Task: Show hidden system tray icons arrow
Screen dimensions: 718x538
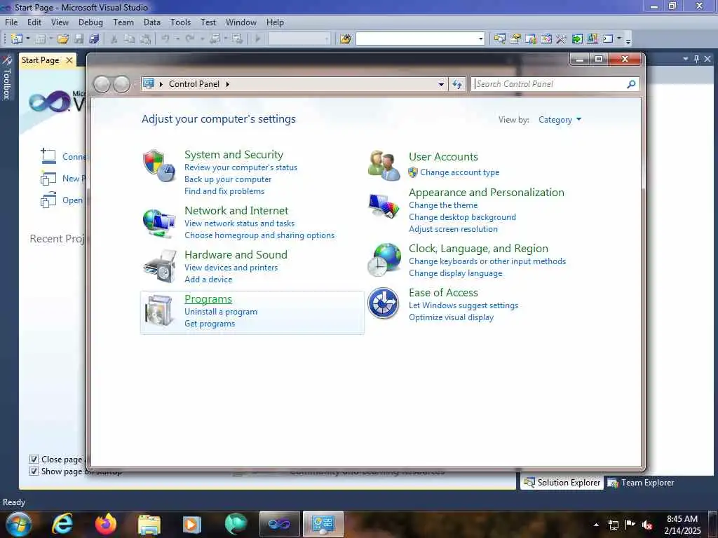Action: 596,525
